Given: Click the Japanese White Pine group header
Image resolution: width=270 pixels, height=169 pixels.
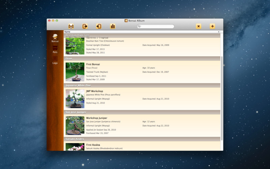Looking at the screenshot, I should coord(142,86).
